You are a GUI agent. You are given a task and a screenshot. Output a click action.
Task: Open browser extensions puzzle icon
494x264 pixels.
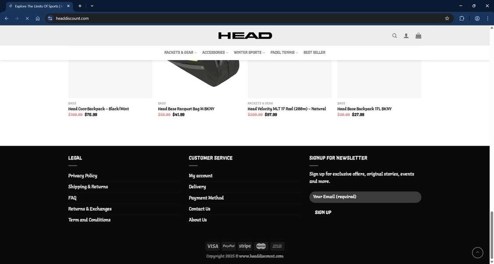pos(462,18)
